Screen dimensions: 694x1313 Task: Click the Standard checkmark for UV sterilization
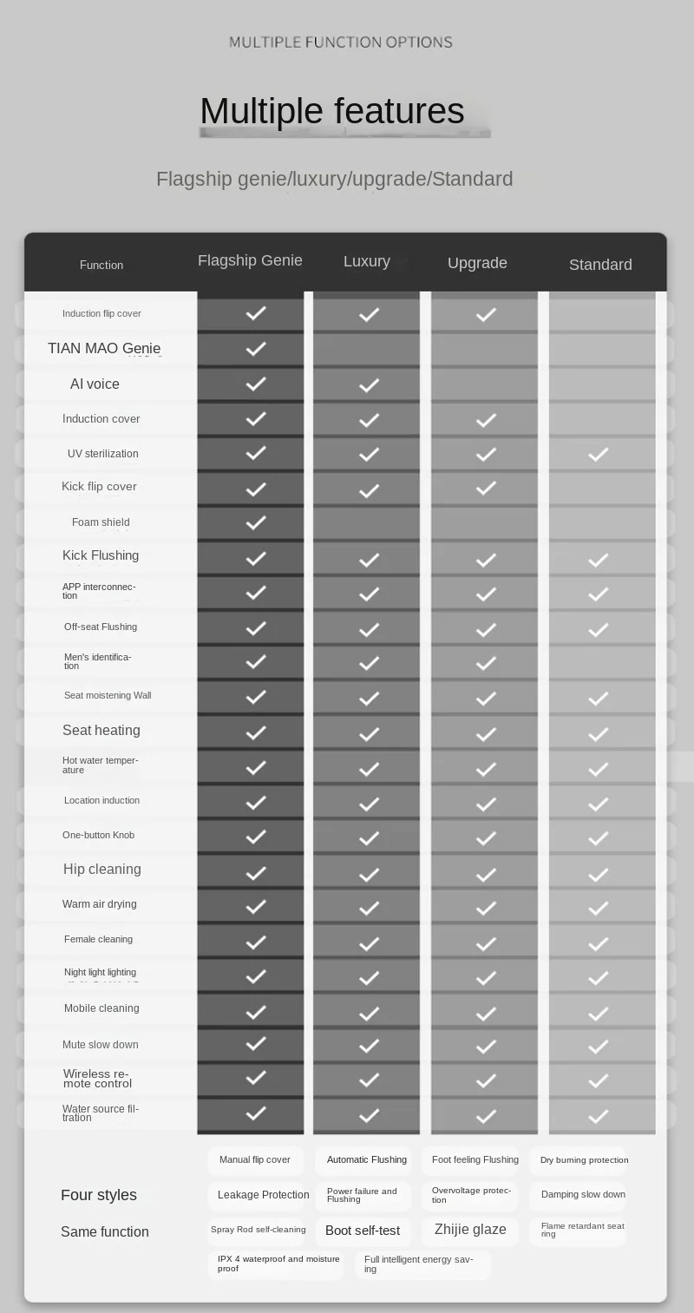[598, 454]
